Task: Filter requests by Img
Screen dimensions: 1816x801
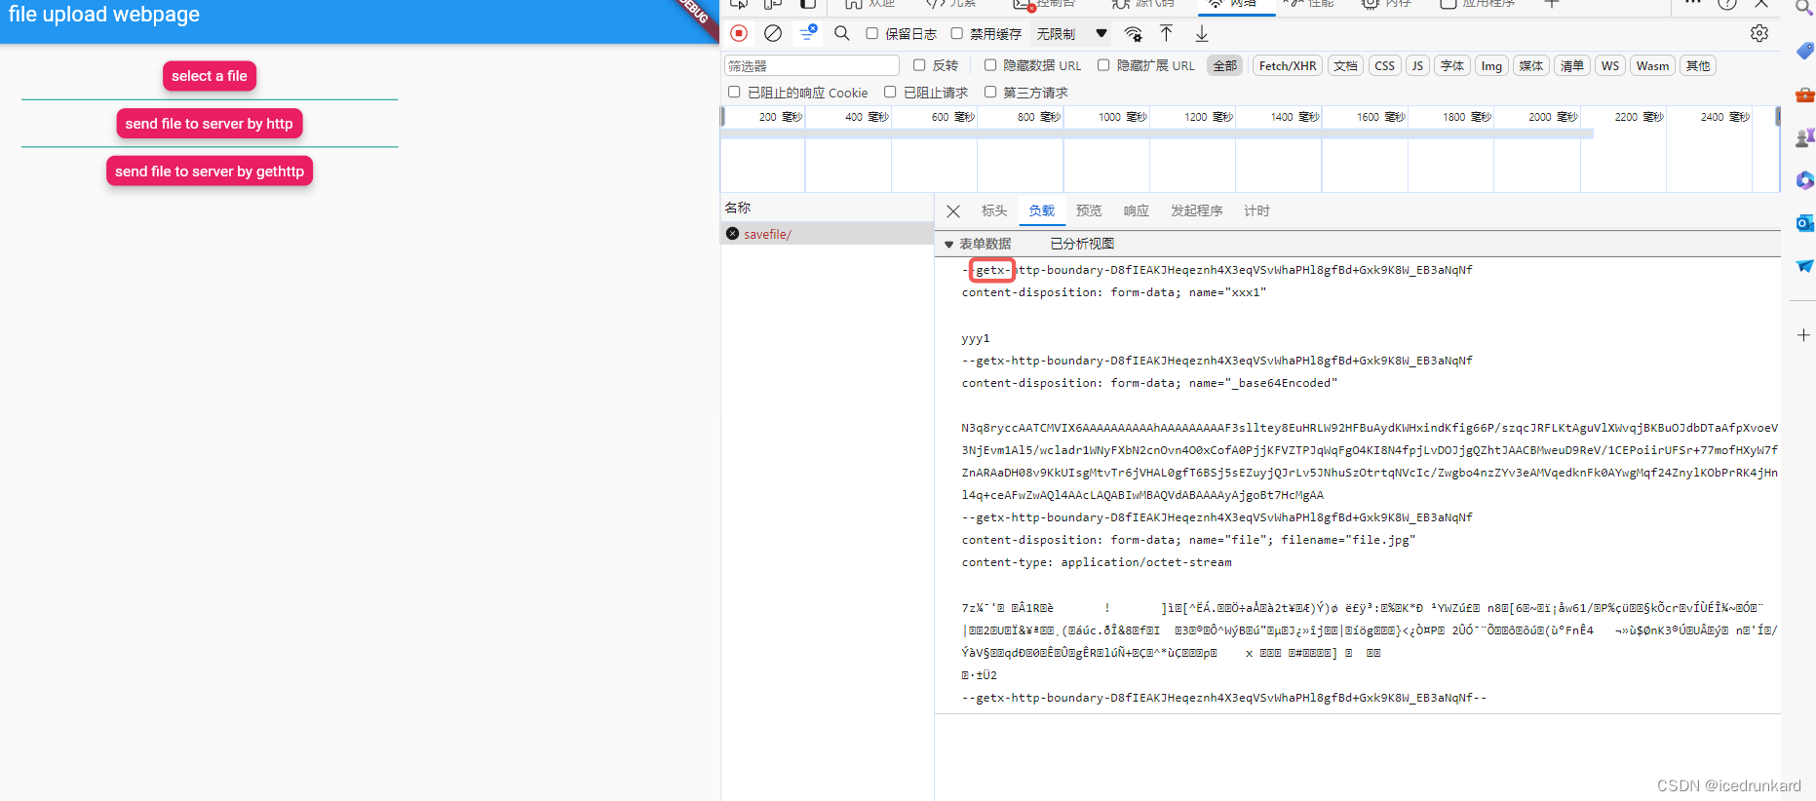Action: pos(1491,65)
